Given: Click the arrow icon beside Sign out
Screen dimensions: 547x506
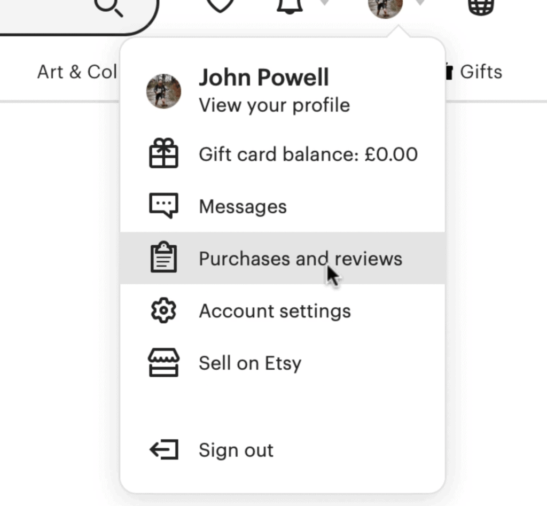Looking at the screenshot, I should (163, 450).
